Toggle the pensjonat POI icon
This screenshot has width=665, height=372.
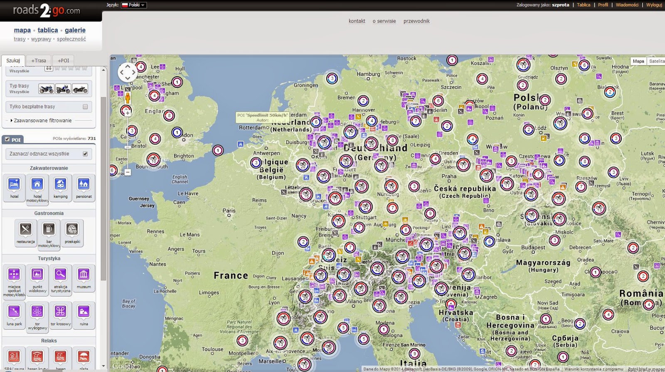(84, 188)
